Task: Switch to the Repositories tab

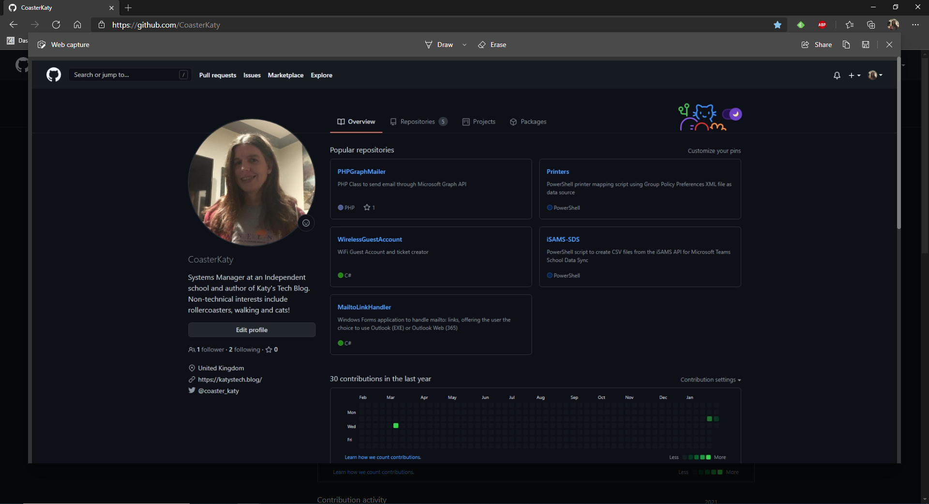Action: [418, 122]
